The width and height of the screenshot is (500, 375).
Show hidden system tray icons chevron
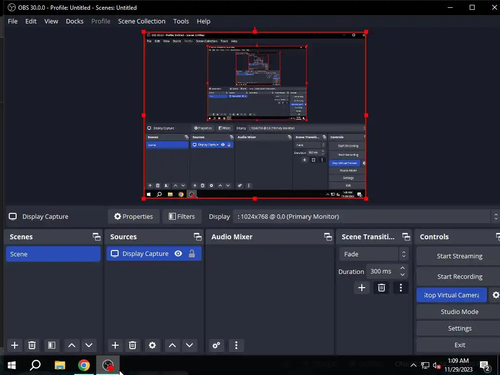[x=413, y=365]
